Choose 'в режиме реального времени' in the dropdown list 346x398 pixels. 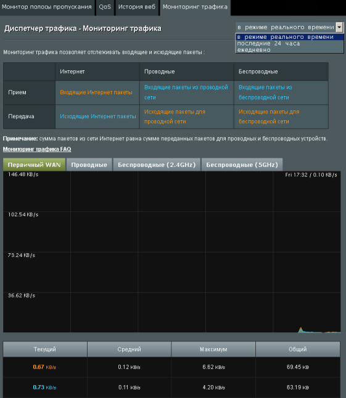(x=290, y=37)
